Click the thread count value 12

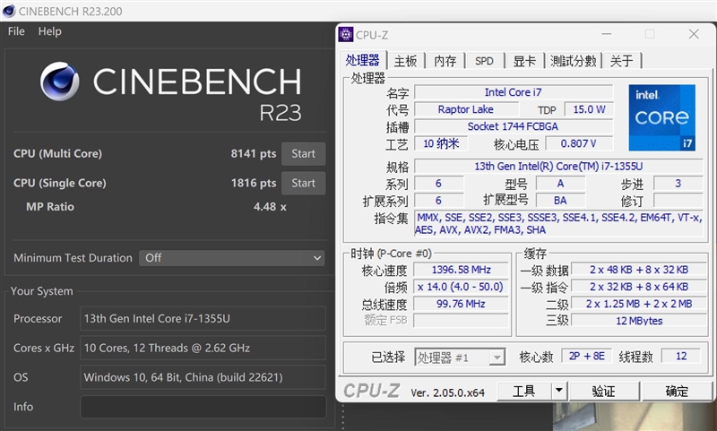coord(681,356)
